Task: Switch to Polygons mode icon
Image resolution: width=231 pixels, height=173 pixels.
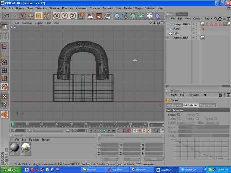Action: pyautogui.click(x=4, y=79)
